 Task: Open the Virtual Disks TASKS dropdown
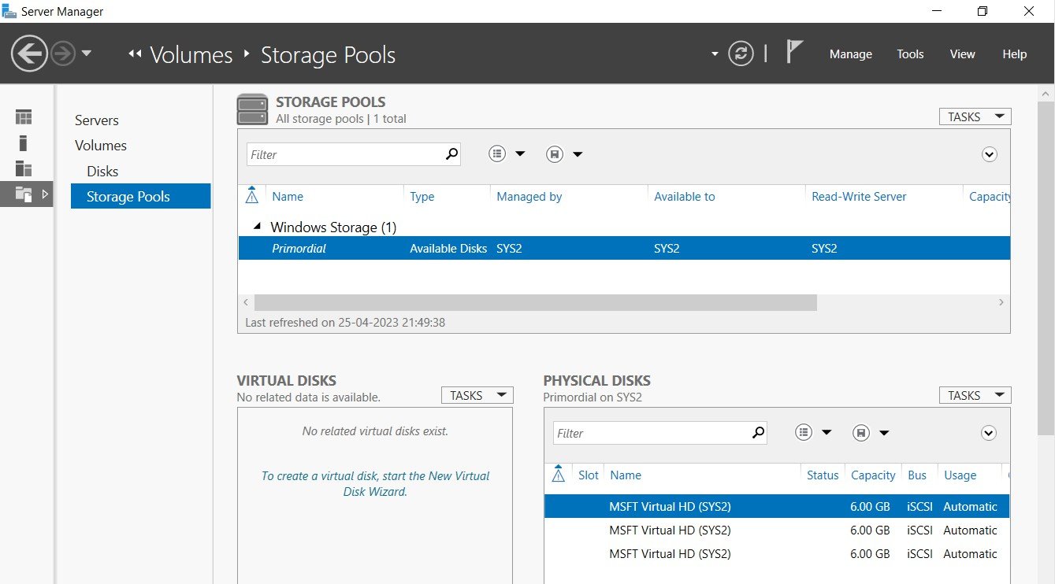pos(477,395)
